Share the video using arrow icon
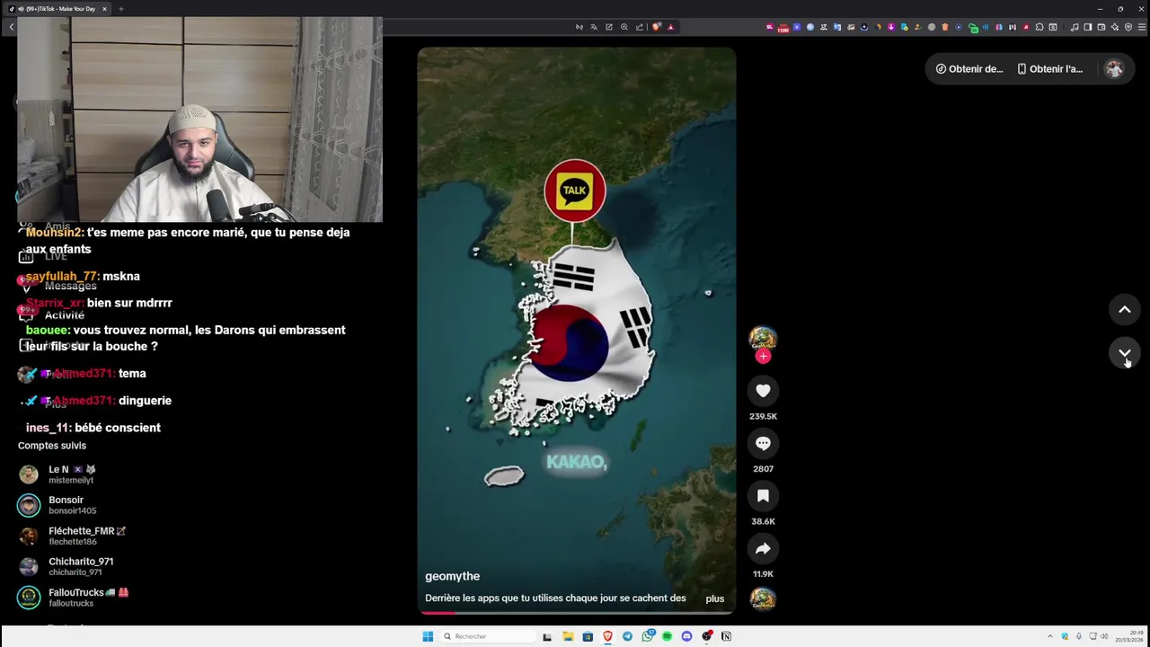The height and width of the screenshot is (647, 1150). (763, 548)
